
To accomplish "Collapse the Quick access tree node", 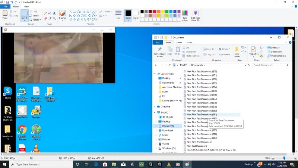I will pos(155,74).
